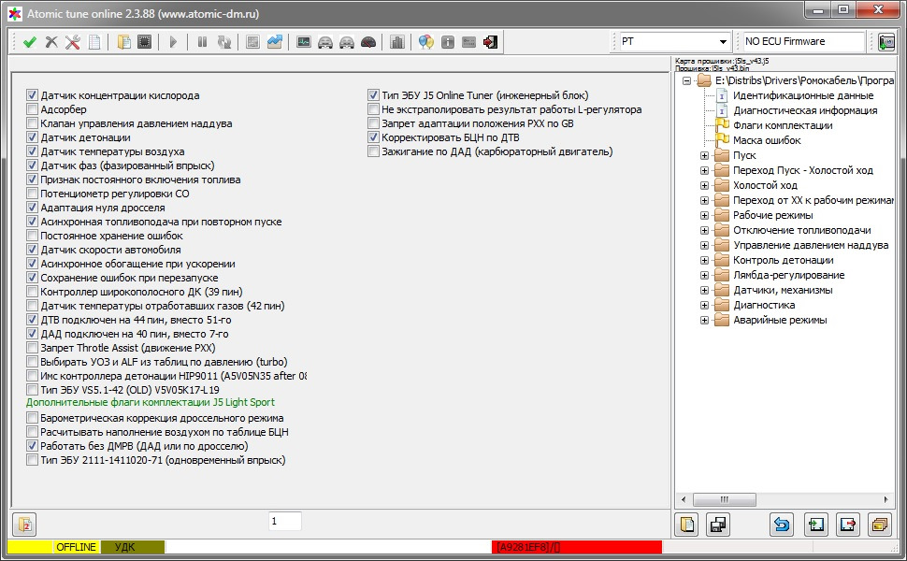Screen dimensions: 907x561
Task: Click the wrench and screwdriver settings icon
Action: coord(73,42)
